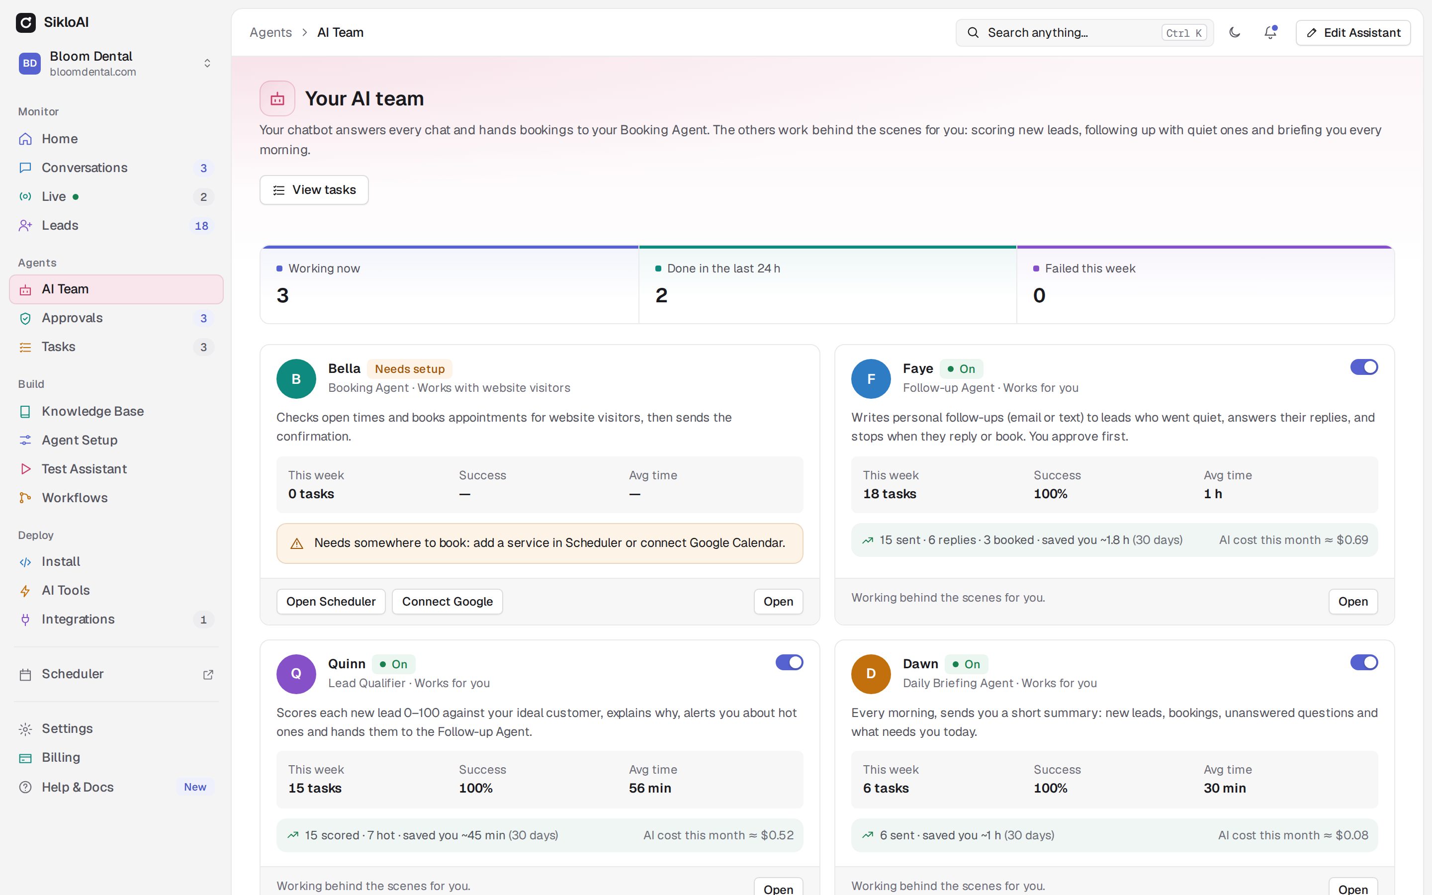Open Integrations in the sidebar
The width and height of the screenshot is (1432, 895).
click(x=116, y=619)
